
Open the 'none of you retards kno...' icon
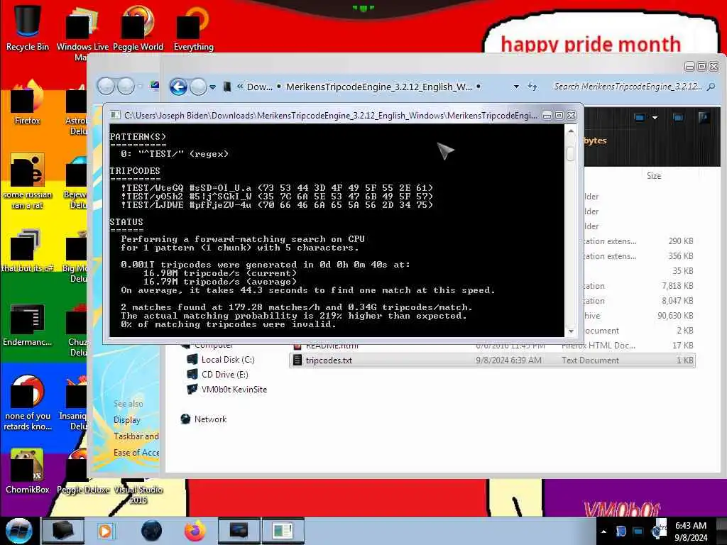point(28,403)
